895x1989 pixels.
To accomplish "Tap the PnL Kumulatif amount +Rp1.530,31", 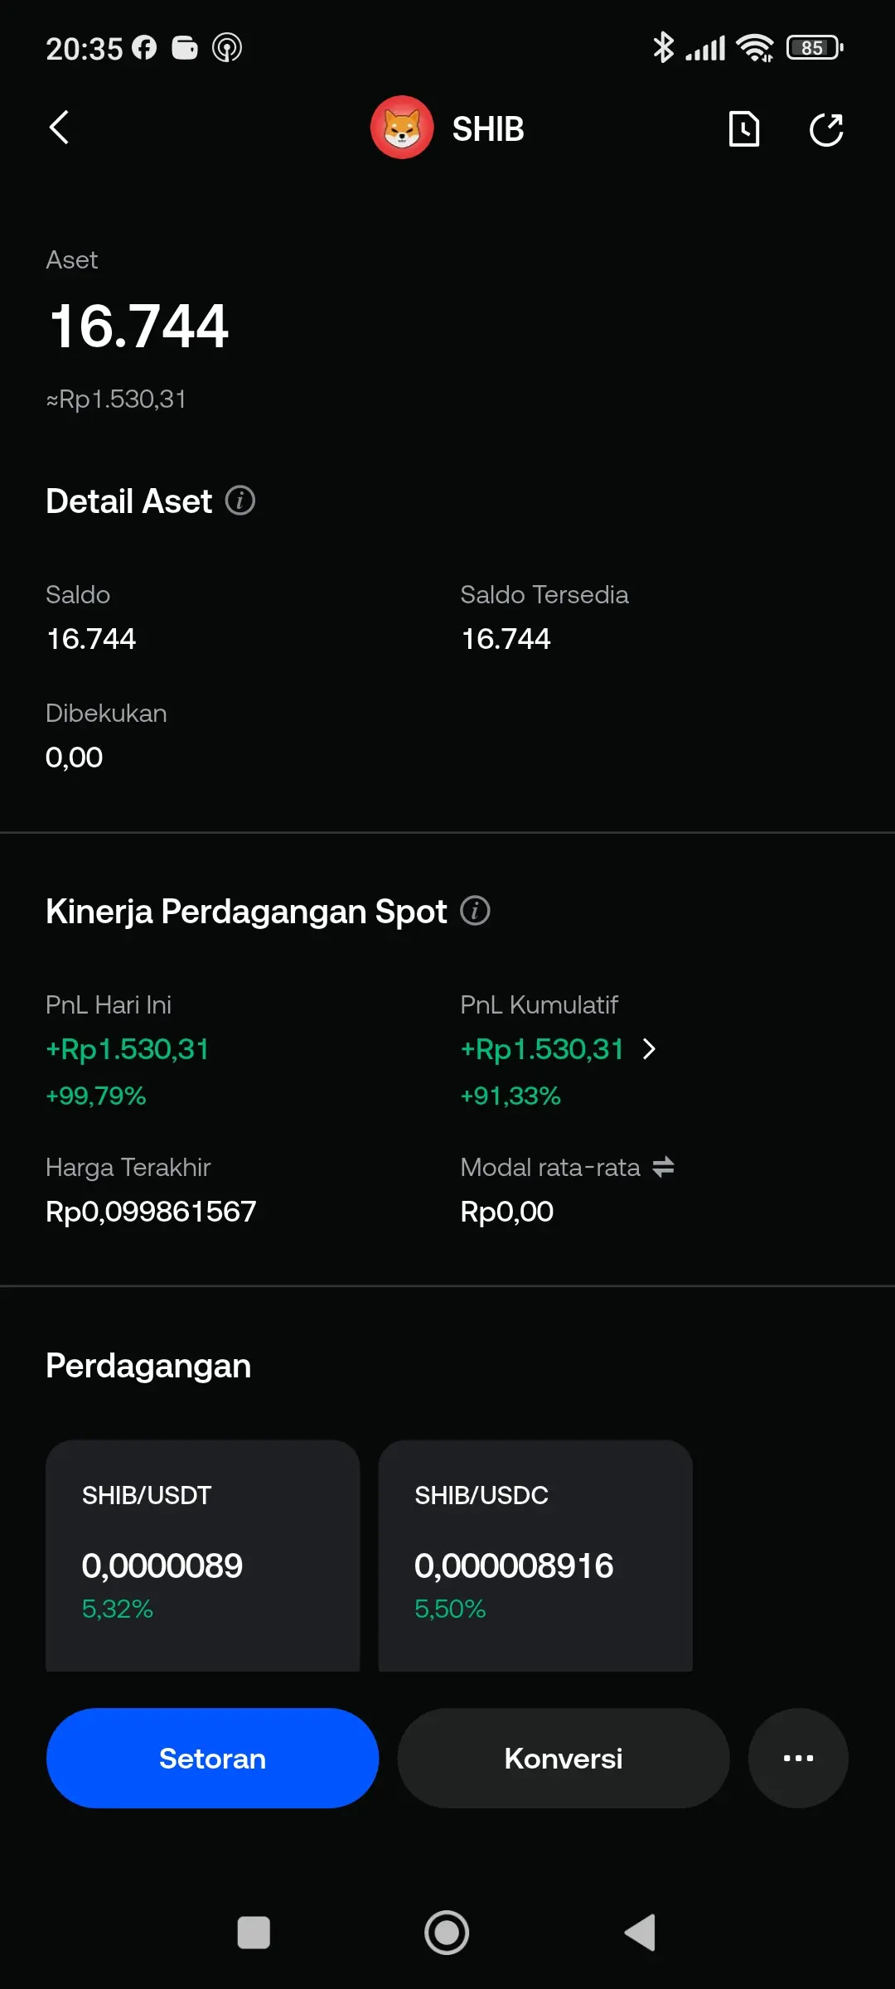I will click(542, 1049).
